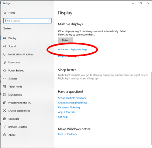Viewport: 152px width, 148px height.
Task: Click the Make Windows better heading
Action: (74, 129)
